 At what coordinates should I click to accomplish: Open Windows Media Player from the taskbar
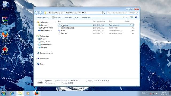point(28,93)
